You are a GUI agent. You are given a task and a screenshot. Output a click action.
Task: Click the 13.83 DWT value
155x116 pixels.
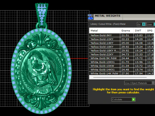click(x=139, y=35)
